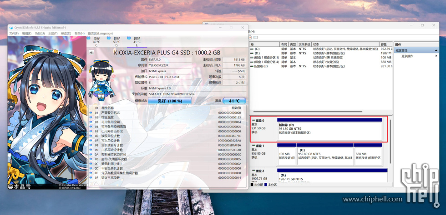Image resolution: width=446 pixels, height=215 pixels.
Task: Select the 磁盘 1 磁盘分区 4 volume row
Action: [x=321, y=62]
